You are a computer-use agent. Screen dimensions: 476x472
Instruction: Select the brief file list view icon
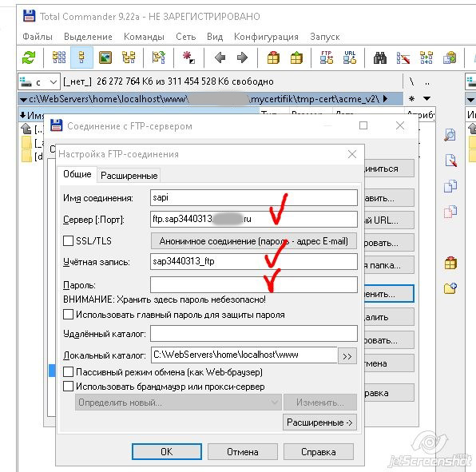click(x=59, y=57)
